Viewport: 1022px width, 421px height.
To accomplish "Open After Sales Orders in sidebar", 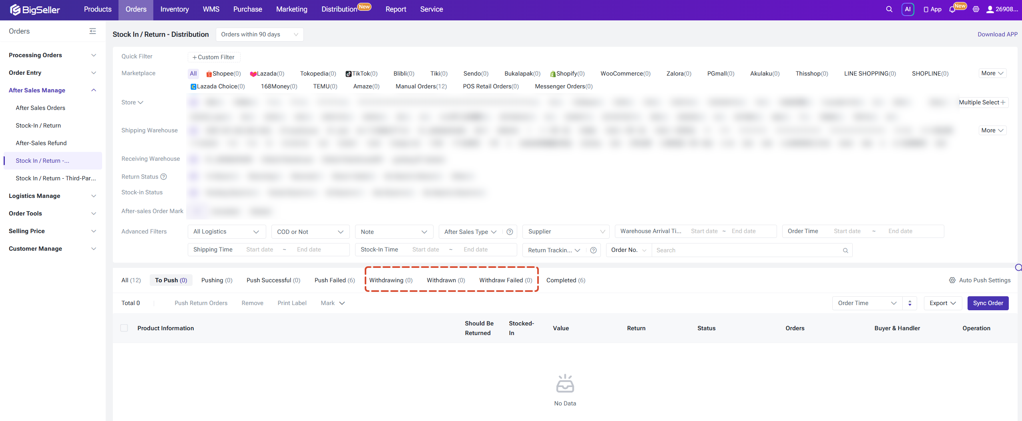I will pos(40,108).
